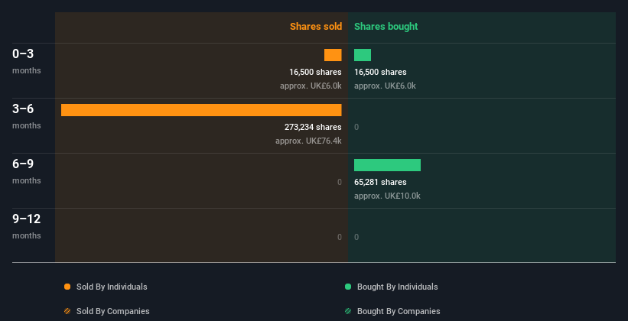Viewport: 628px width, 321px height.
Task: Click the zero sold value in 6–9 months
Action: 340,182
